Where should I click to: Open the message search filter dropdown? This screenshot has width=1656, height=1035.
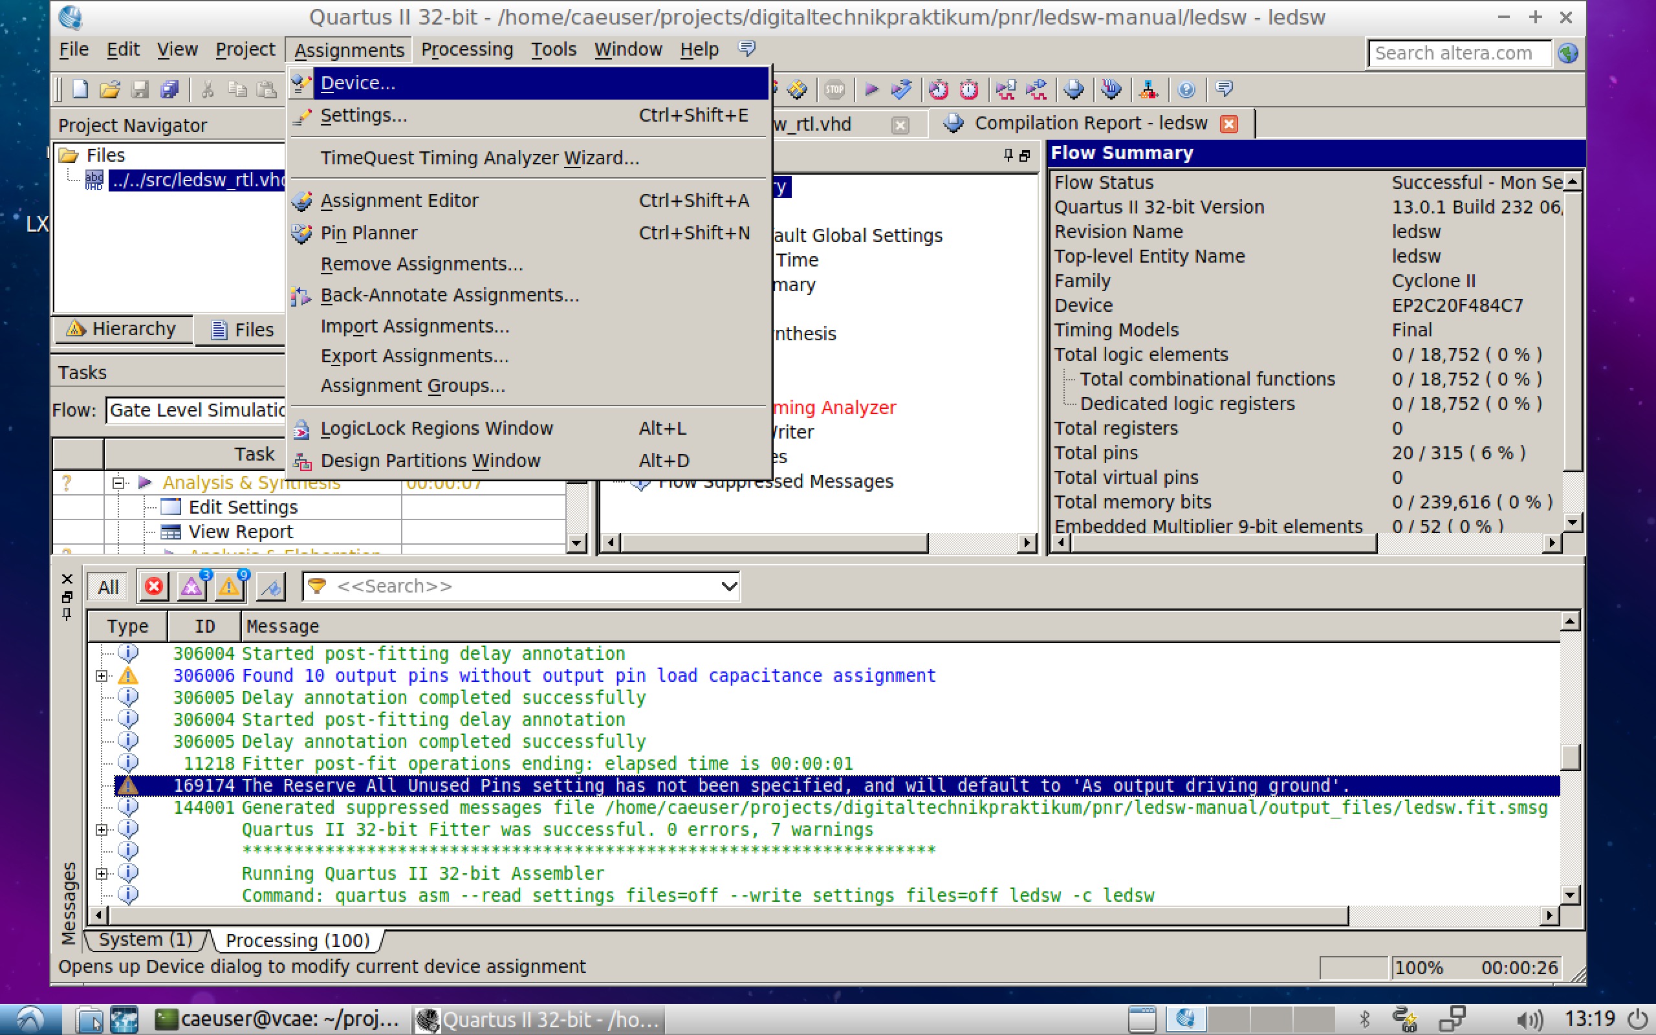point(729,587)
